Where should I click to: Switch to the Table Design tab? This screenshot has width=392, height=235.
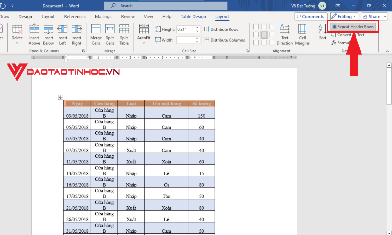point(193,16)
